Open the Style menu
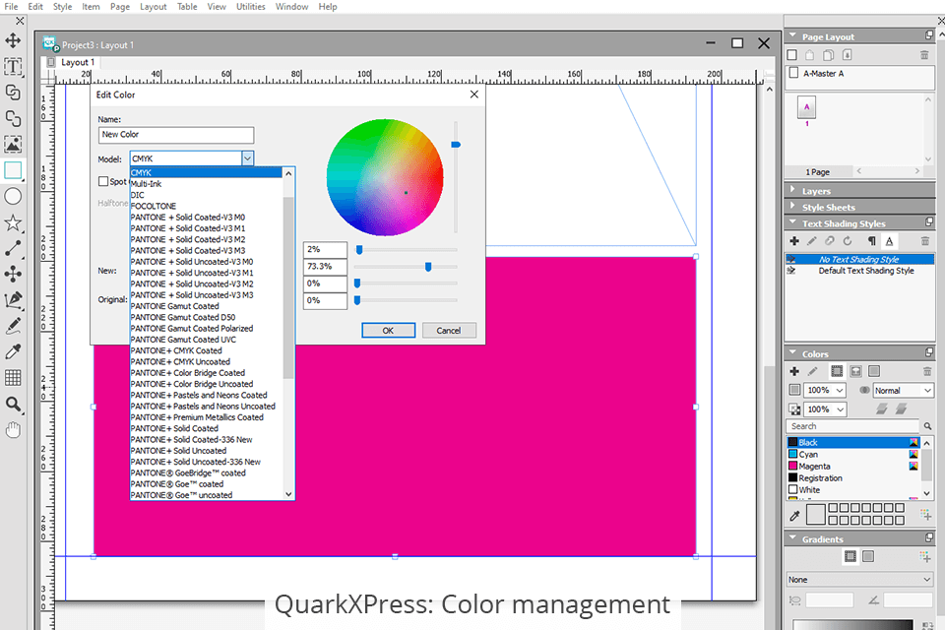 click(62, 7)
